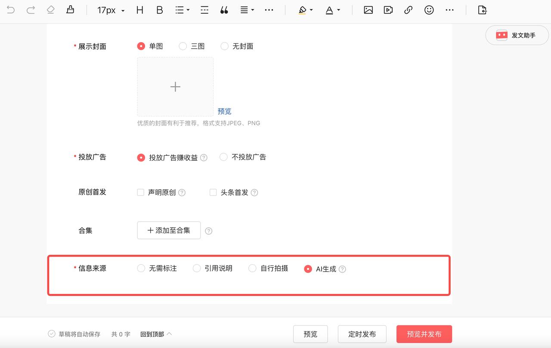Expand the text alignment options

247,9
